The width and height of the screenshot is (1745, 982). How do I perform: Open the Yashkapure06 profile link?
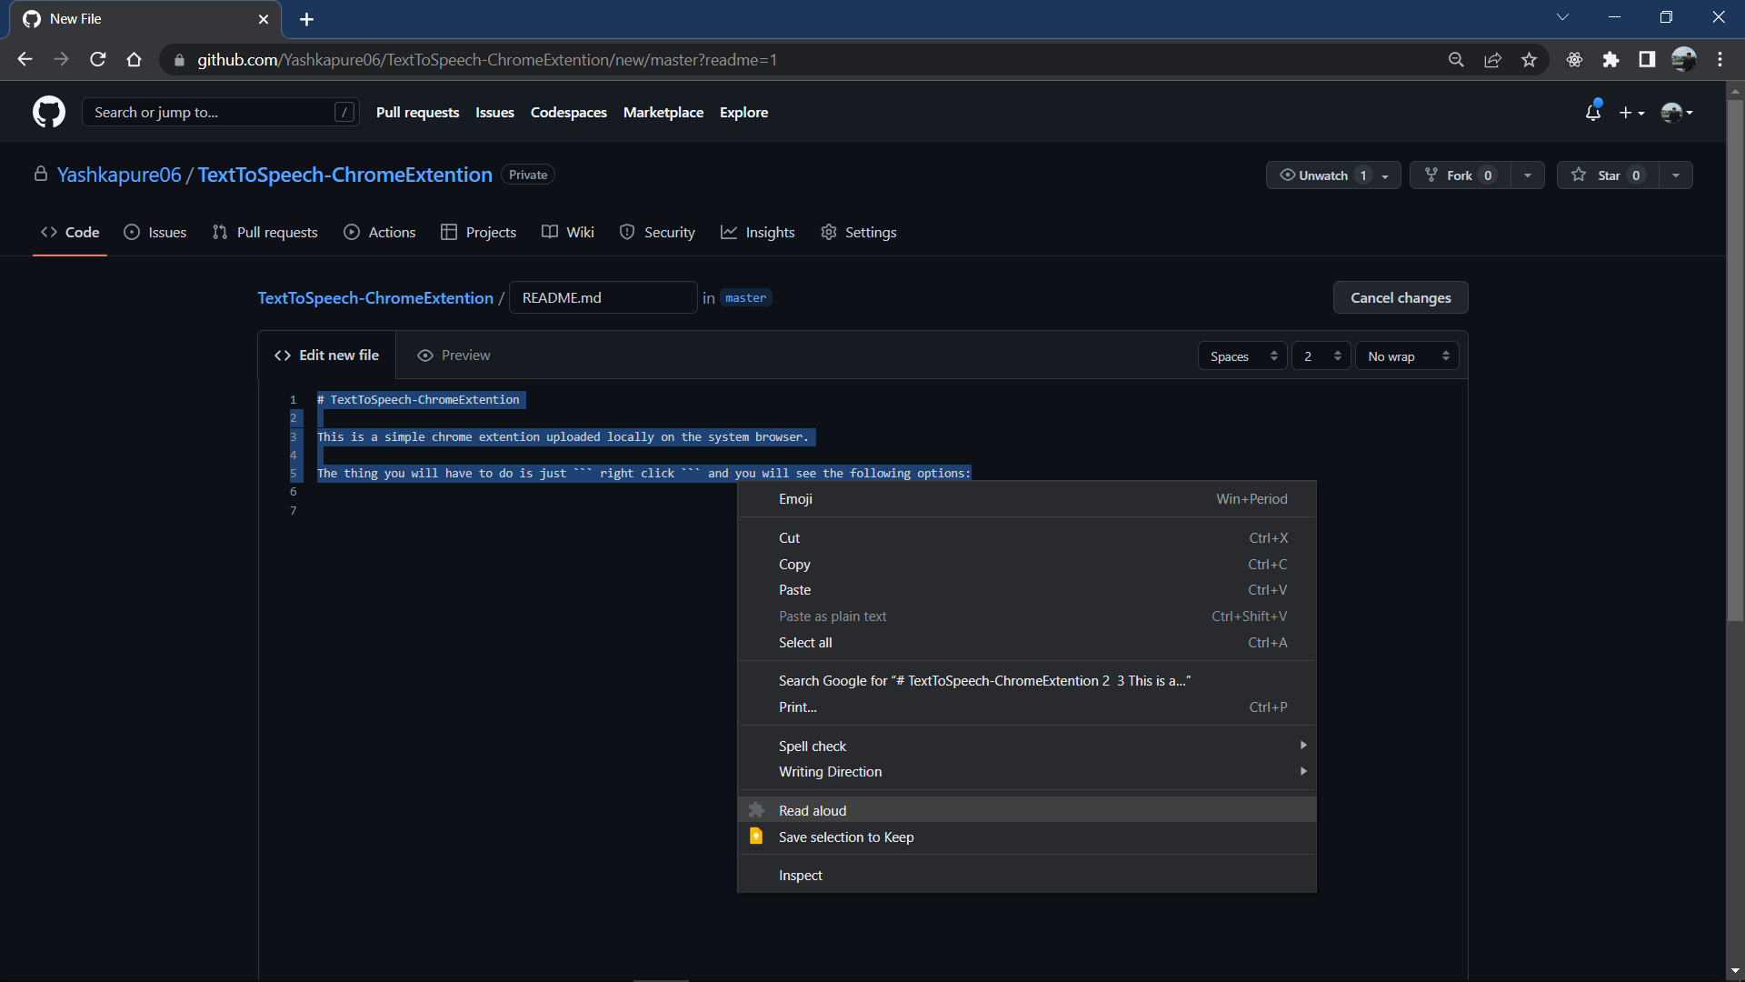coord(119,175)
